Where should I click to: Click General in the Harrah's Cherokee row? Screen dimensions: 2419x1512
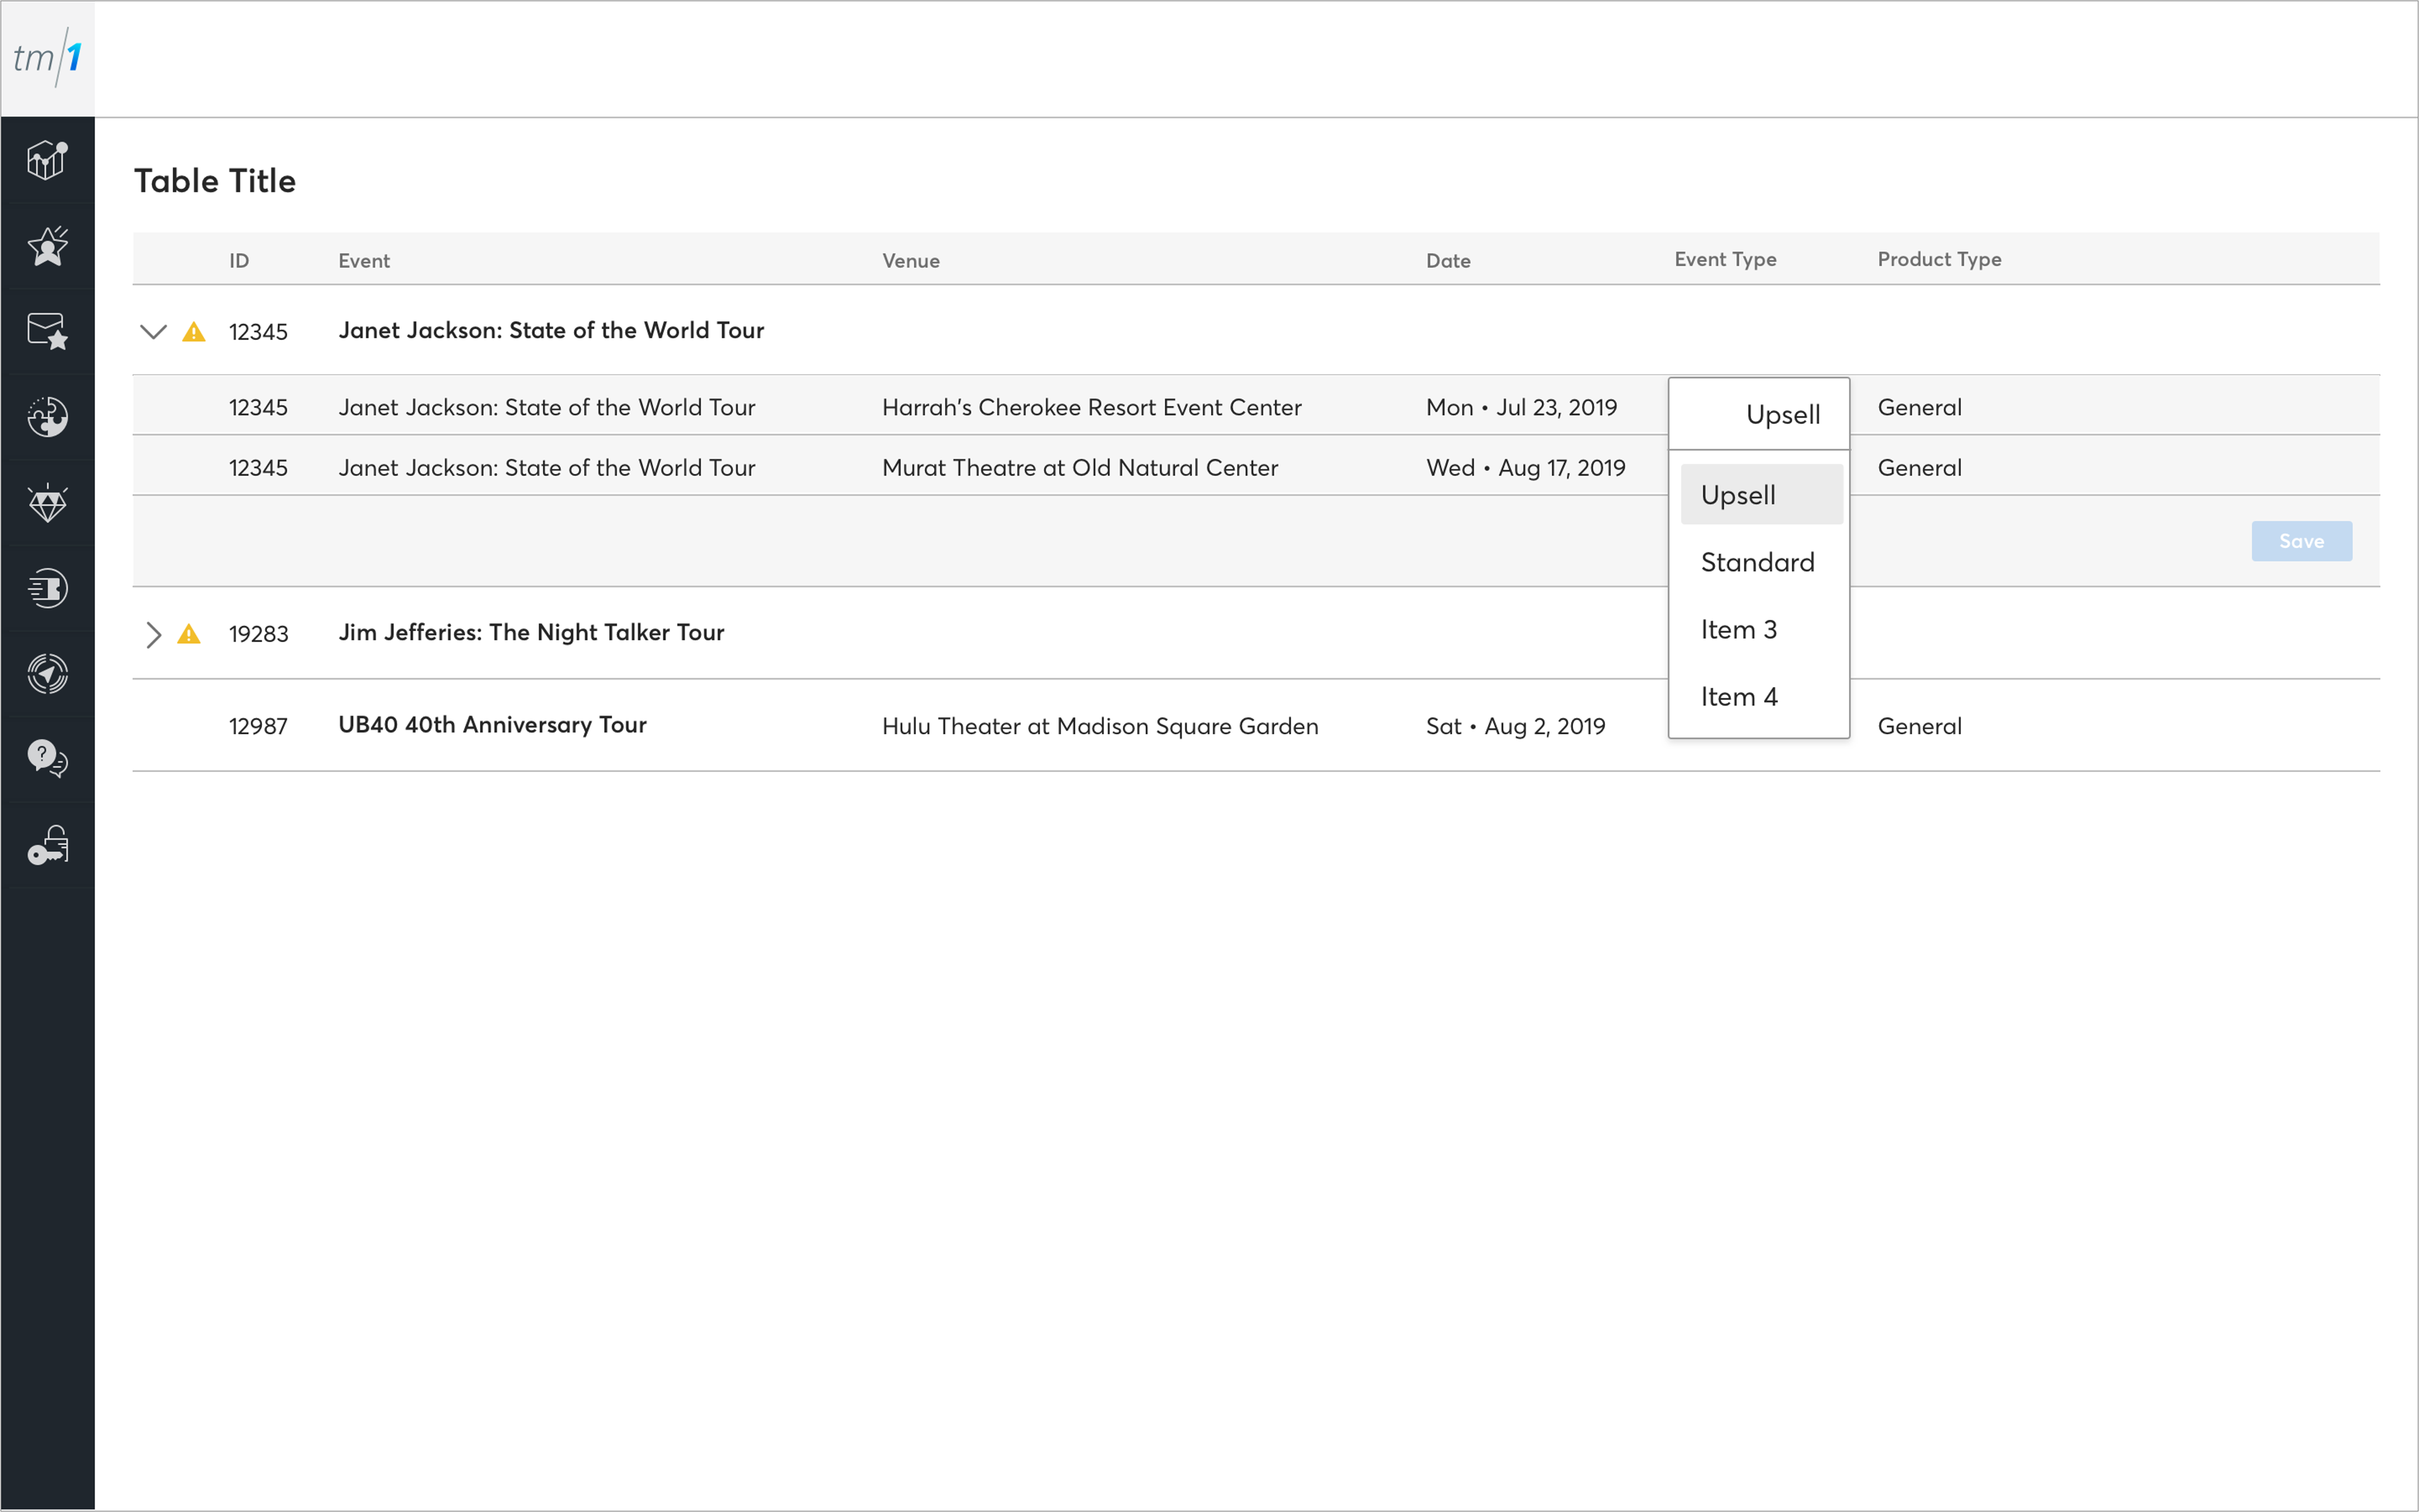click(1920, 407)
